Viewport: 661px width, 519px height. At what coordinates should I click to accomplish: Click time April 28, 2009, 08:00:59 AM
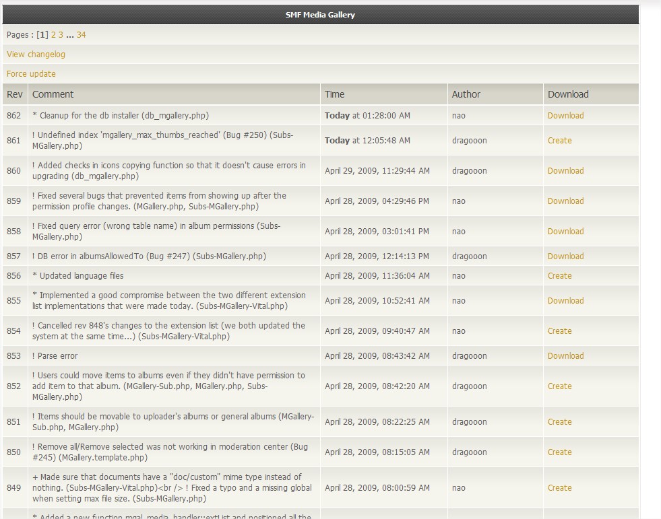point(377,488)
